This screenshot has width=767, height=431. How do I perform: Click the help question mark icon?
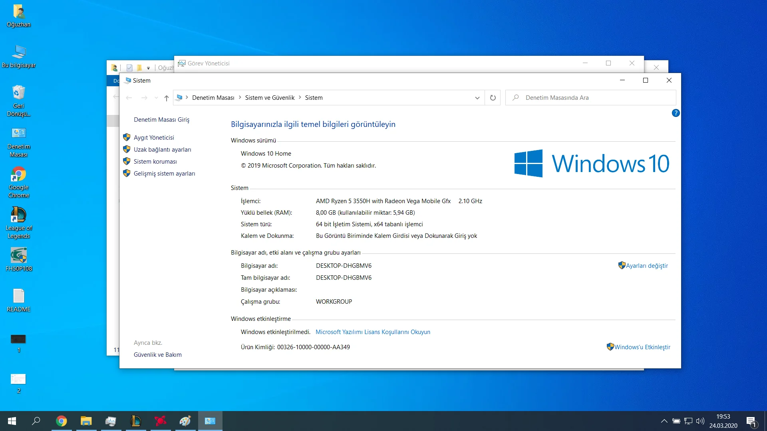676,113
